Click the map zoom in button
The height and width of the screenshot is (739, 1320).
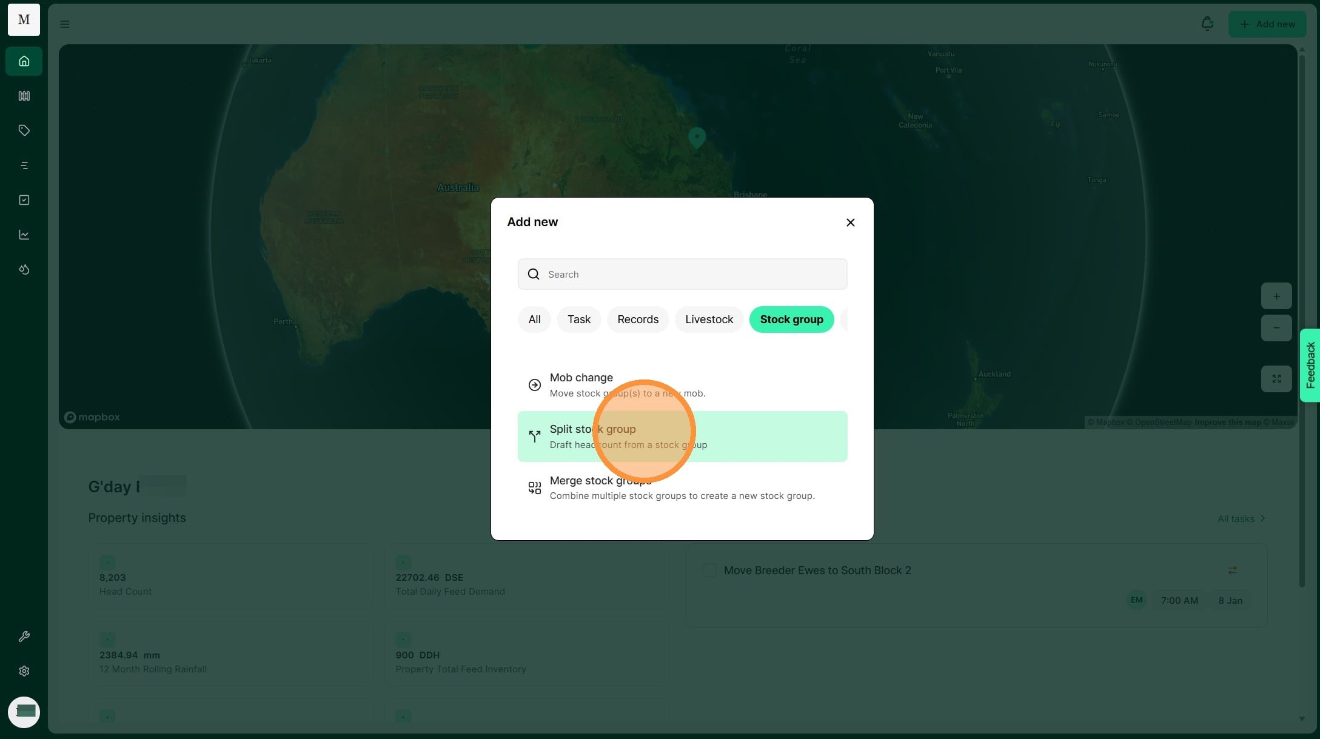(x=1276, y=296)
